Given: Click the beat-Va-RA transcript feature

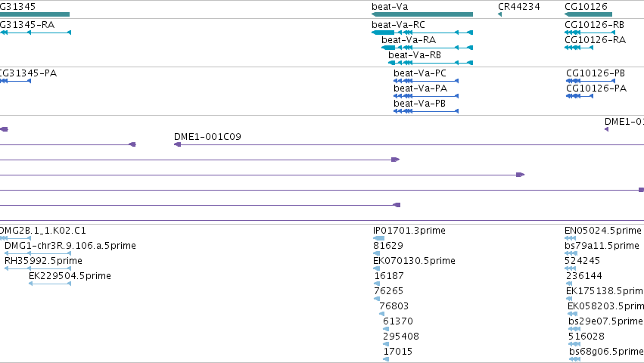Looking at the screenshot, I should (427, 48).
